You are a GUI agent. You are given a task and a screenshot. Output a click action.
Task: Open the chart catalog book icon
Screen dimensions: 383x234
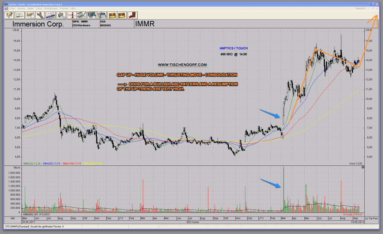pyautogui.click(x=19, y=15)
